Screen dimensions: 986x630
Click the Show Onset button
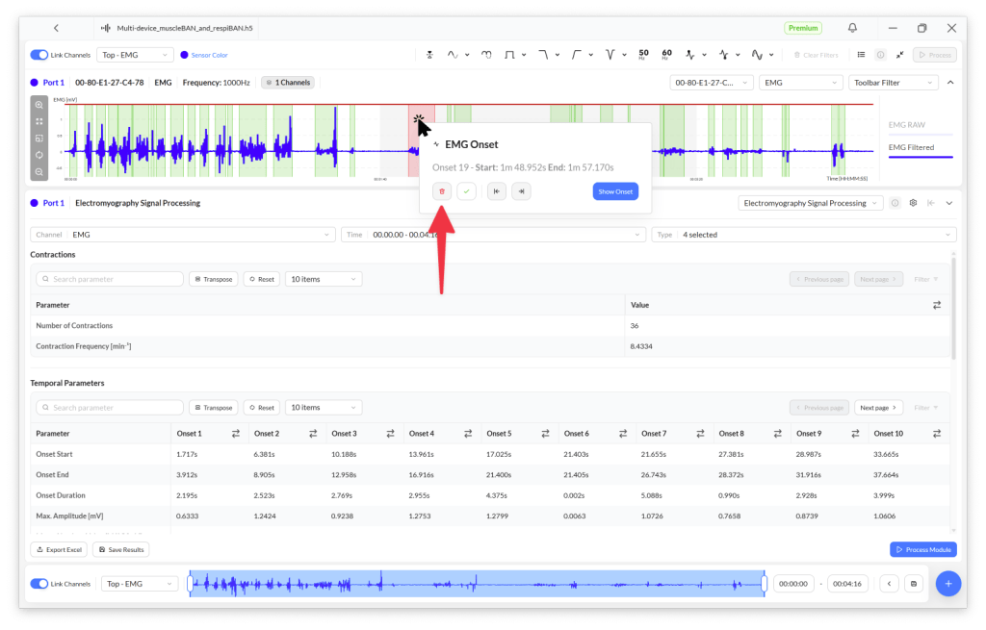coord(615,191)
